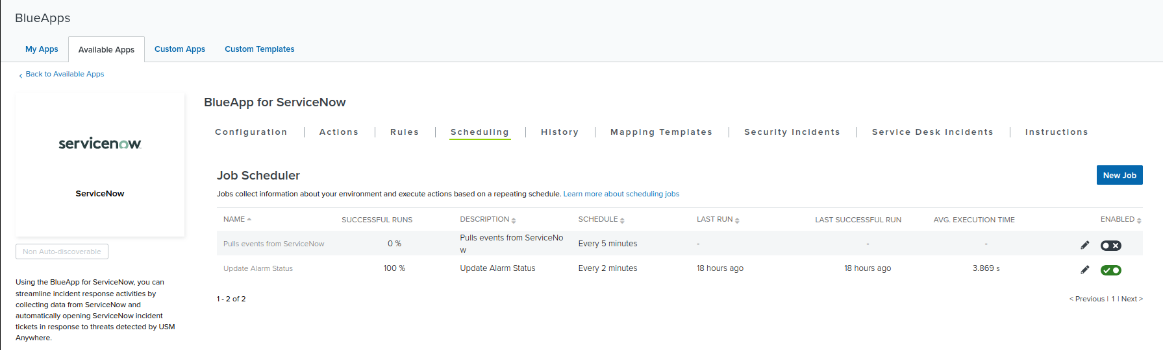The width and height of the screenshot is (1163, 350).
Task: Open Security Incidents section
Action: [x=792, y=132]
